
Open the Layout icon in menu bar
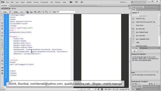pos(71,2)
